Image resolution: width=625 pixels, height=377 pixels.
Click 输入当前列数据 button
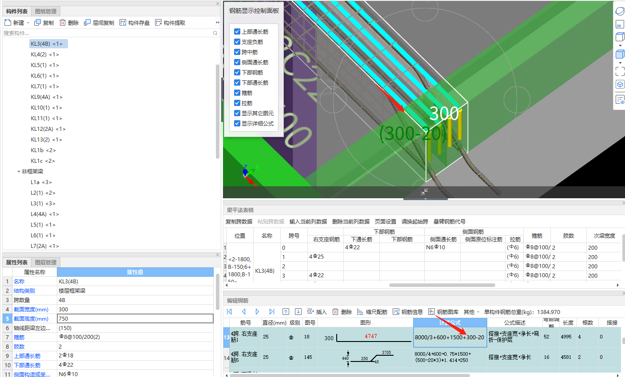pos(308,222)
